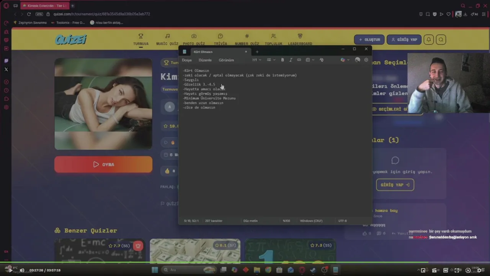This screenshot has width=490, height=276.
Task: Open the table dropdown in Notepad
Action: 310,60
